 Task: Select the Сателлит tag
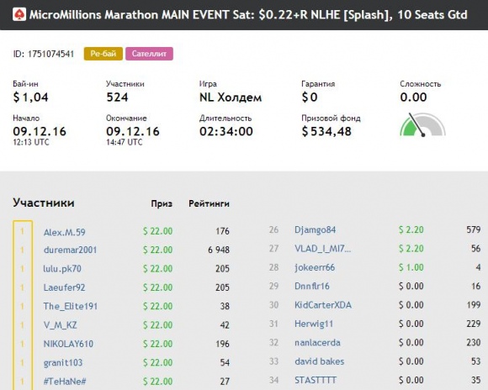pos(149,54)
